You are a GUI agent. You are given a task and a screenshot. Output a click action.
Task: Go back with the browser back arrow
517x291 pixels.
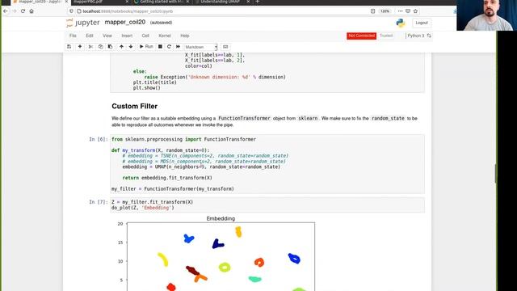(x=6, y=11)
